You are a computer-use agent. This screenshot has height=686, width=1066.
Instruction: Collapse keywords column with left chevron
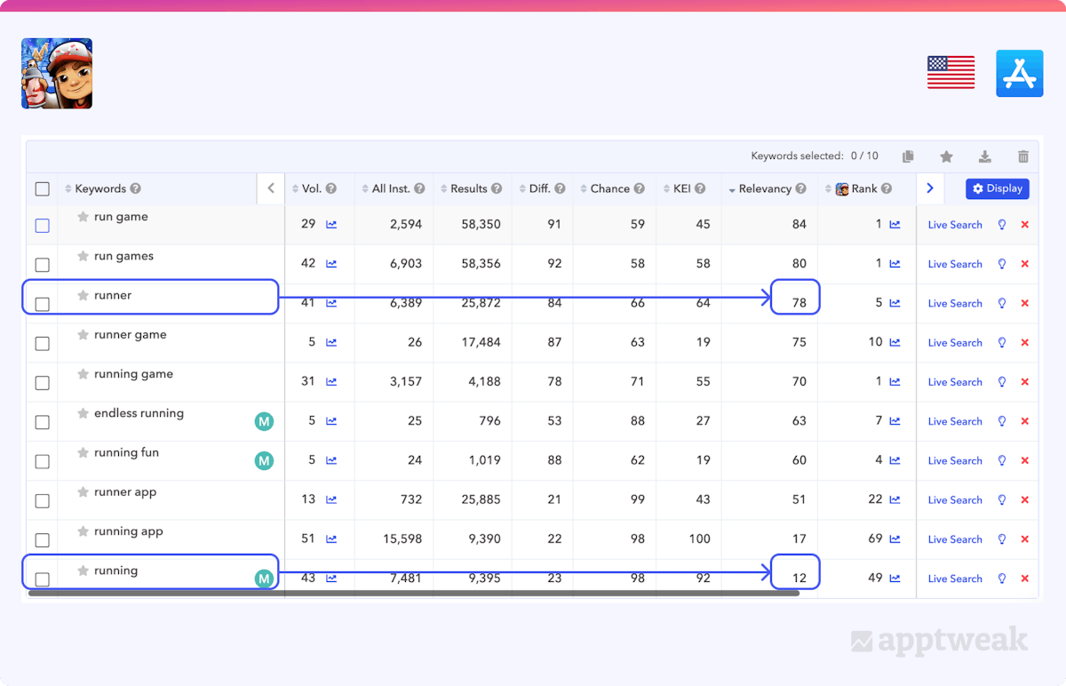[x=271, y=188]
